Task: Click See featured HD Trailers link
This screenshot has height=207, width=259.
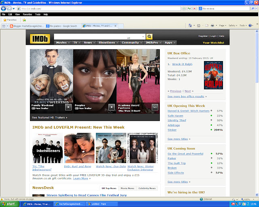Action: [49, 118]
